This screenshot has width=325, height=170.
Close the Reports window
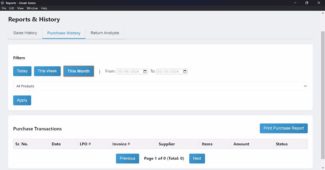[x=319, y=3]
